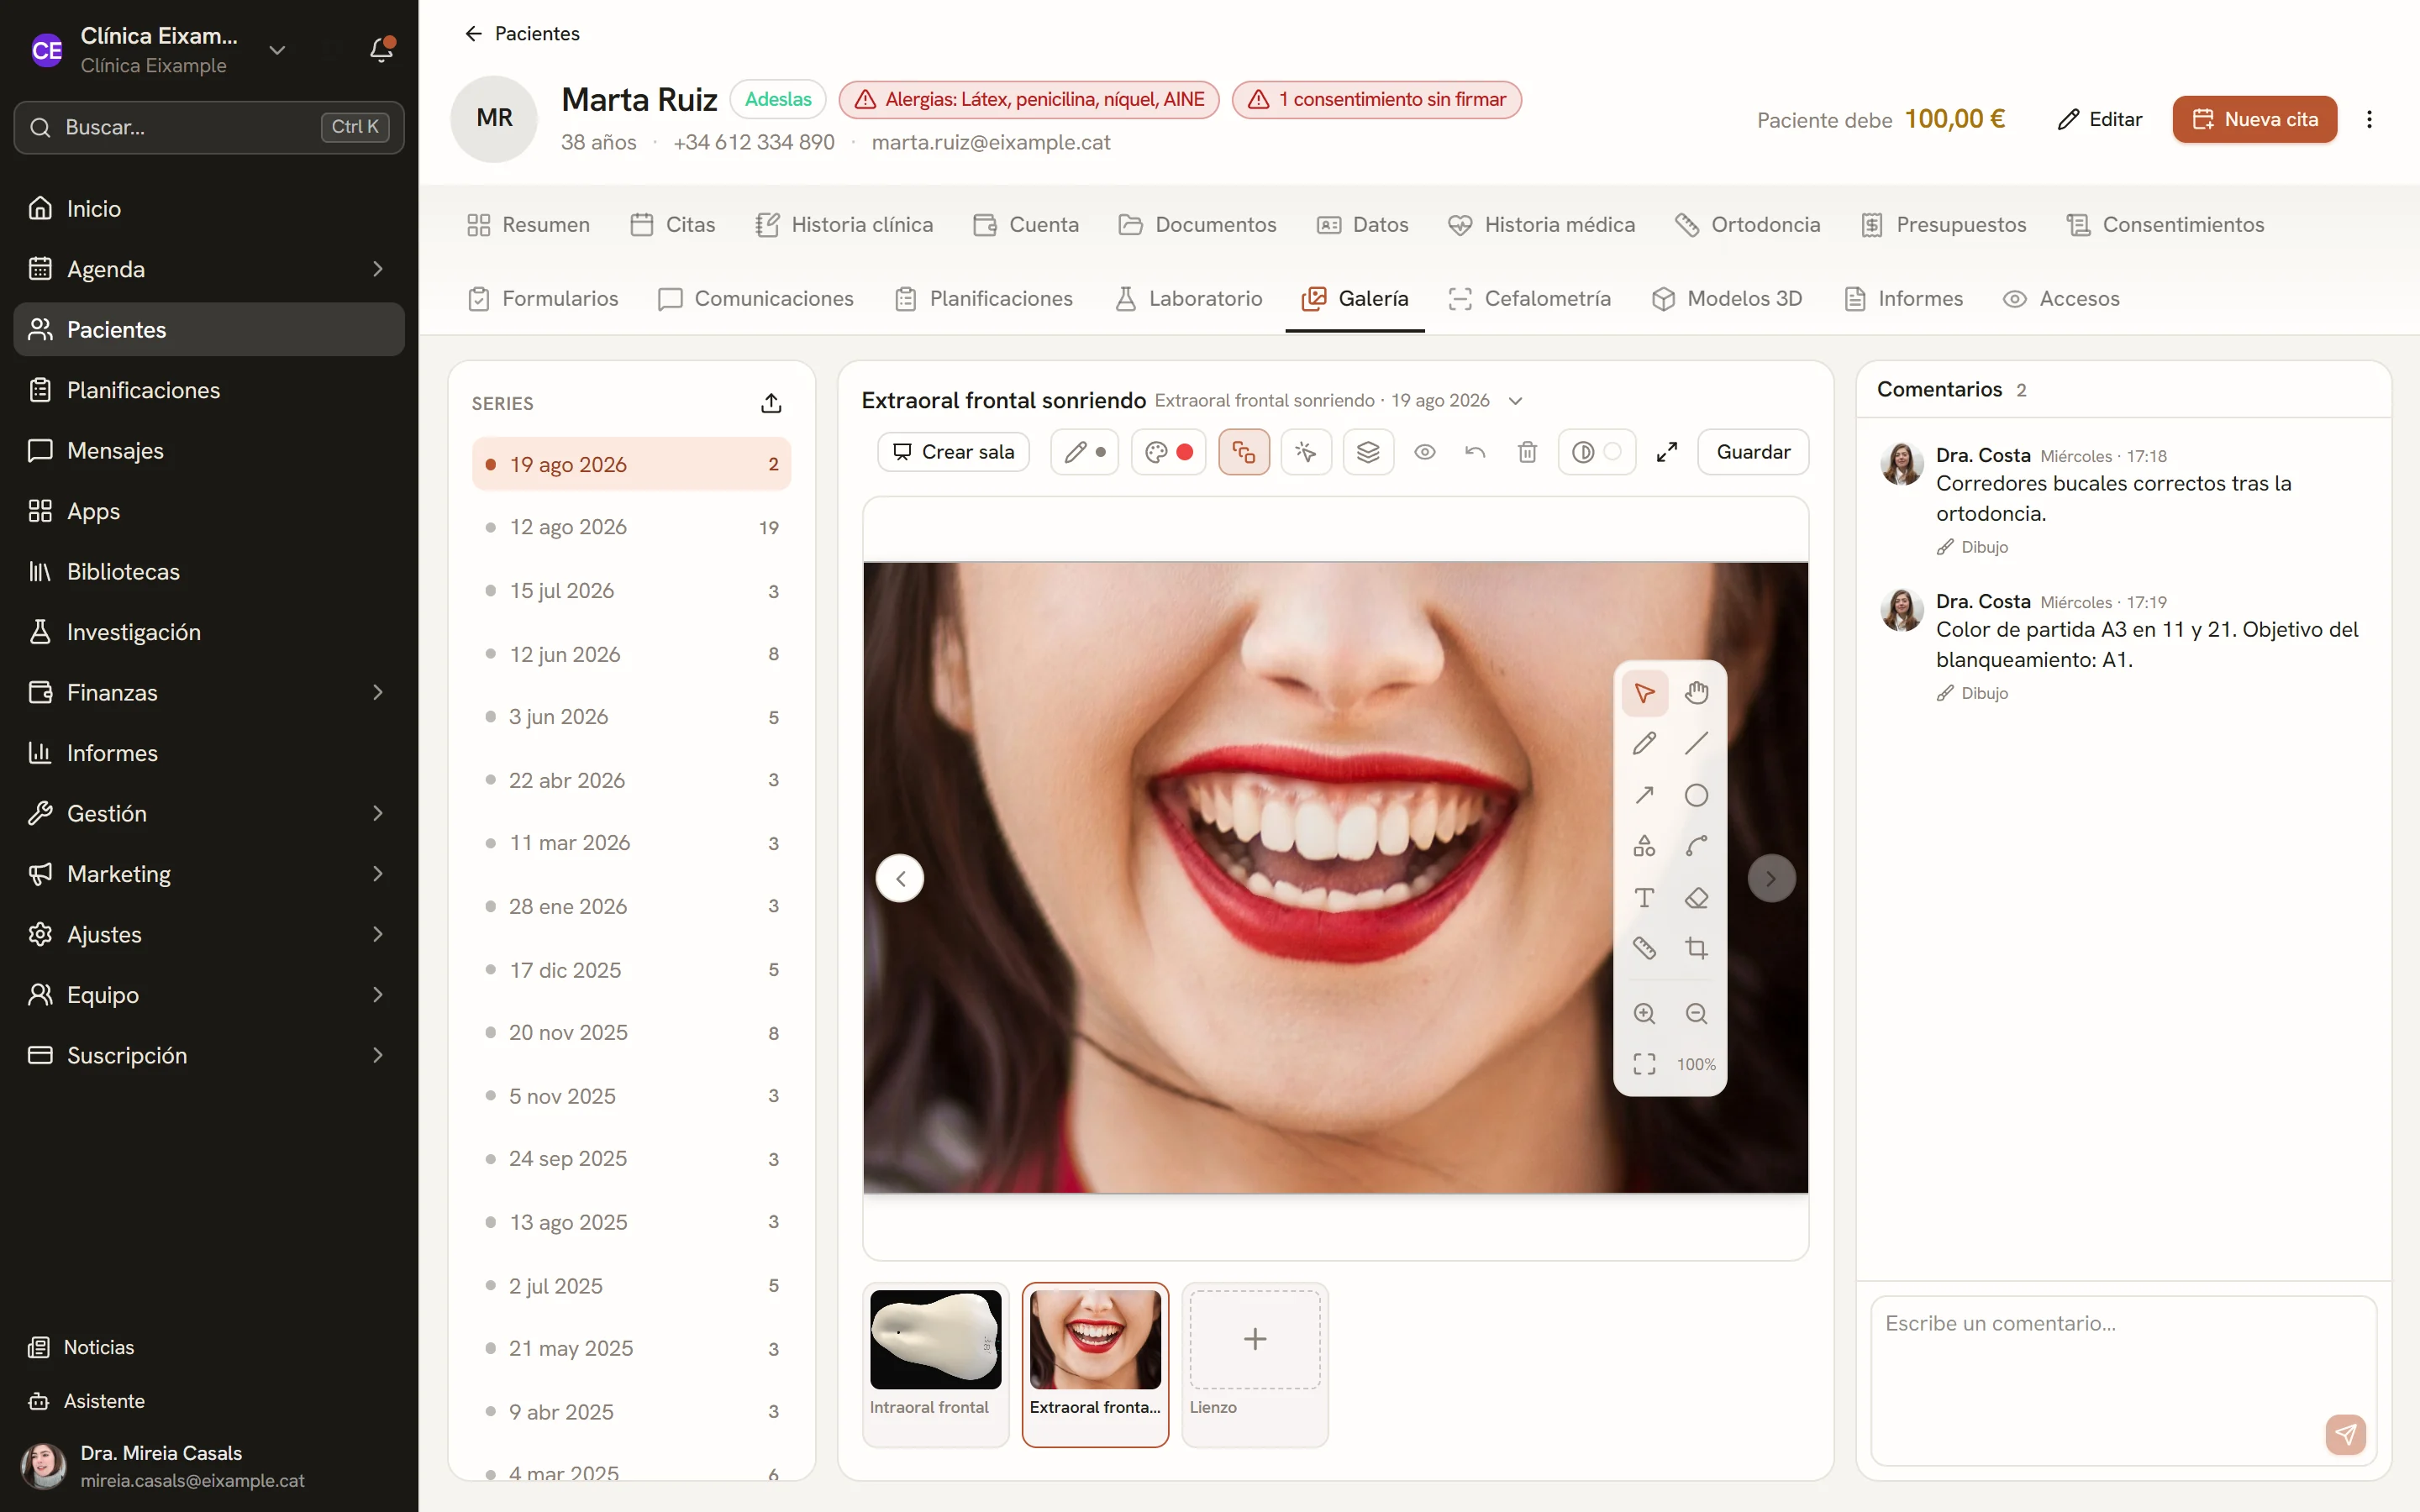Screen dimensions: 2420x1512
Task: Click the Guardar button
Action: click(1753, 452)
